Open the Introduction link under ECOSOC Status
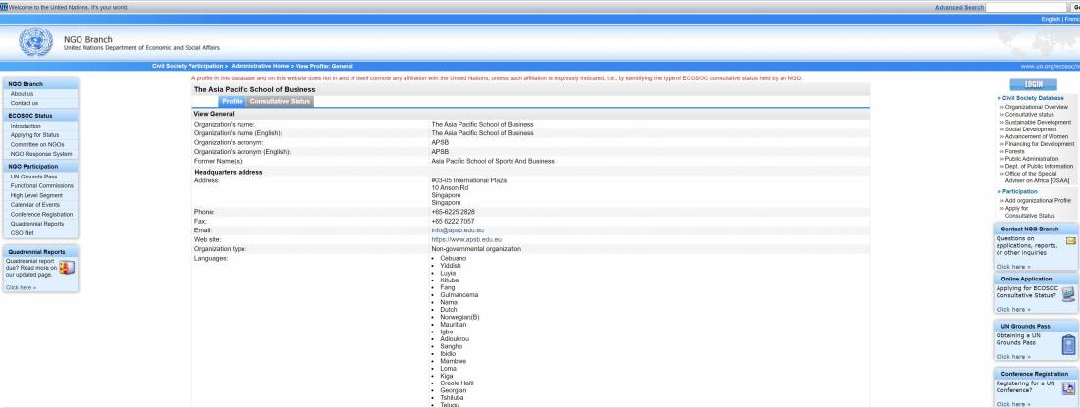Image resolution: width=1080 pixels, height=408 pixels. point(26,126)
